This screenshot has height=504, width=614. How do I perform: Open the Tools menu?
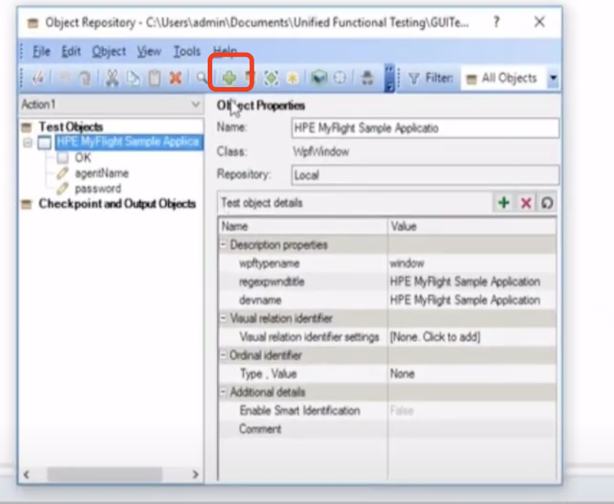186,51
